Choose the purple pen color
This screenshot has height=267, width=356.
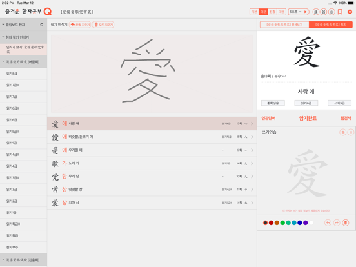(306, 222)
